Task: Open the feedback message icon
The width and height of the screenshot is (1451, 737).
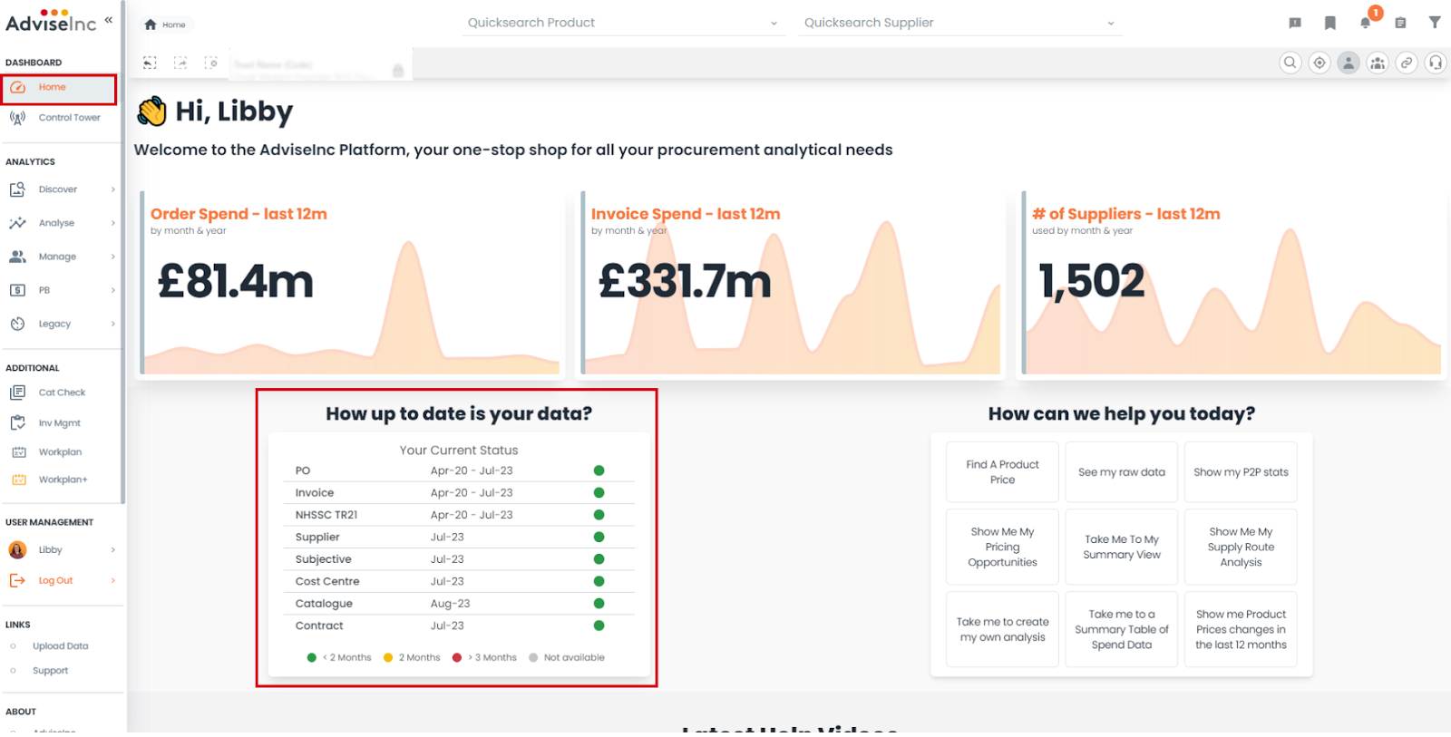Action: (1295, 23)
